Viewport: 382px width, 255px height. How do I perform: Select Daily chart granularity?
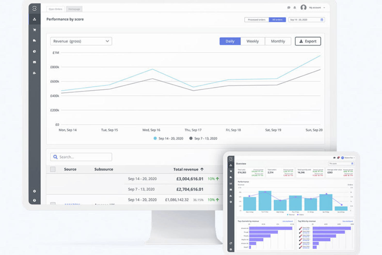point(230,41)
